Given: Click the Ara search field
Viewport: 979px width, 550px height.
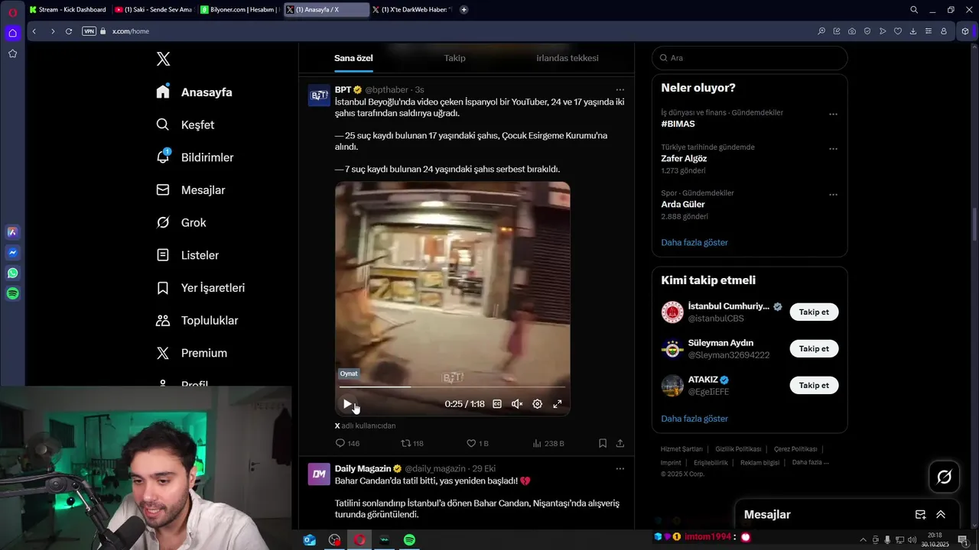Looking at the screenshot, I should tap(750, 58).
